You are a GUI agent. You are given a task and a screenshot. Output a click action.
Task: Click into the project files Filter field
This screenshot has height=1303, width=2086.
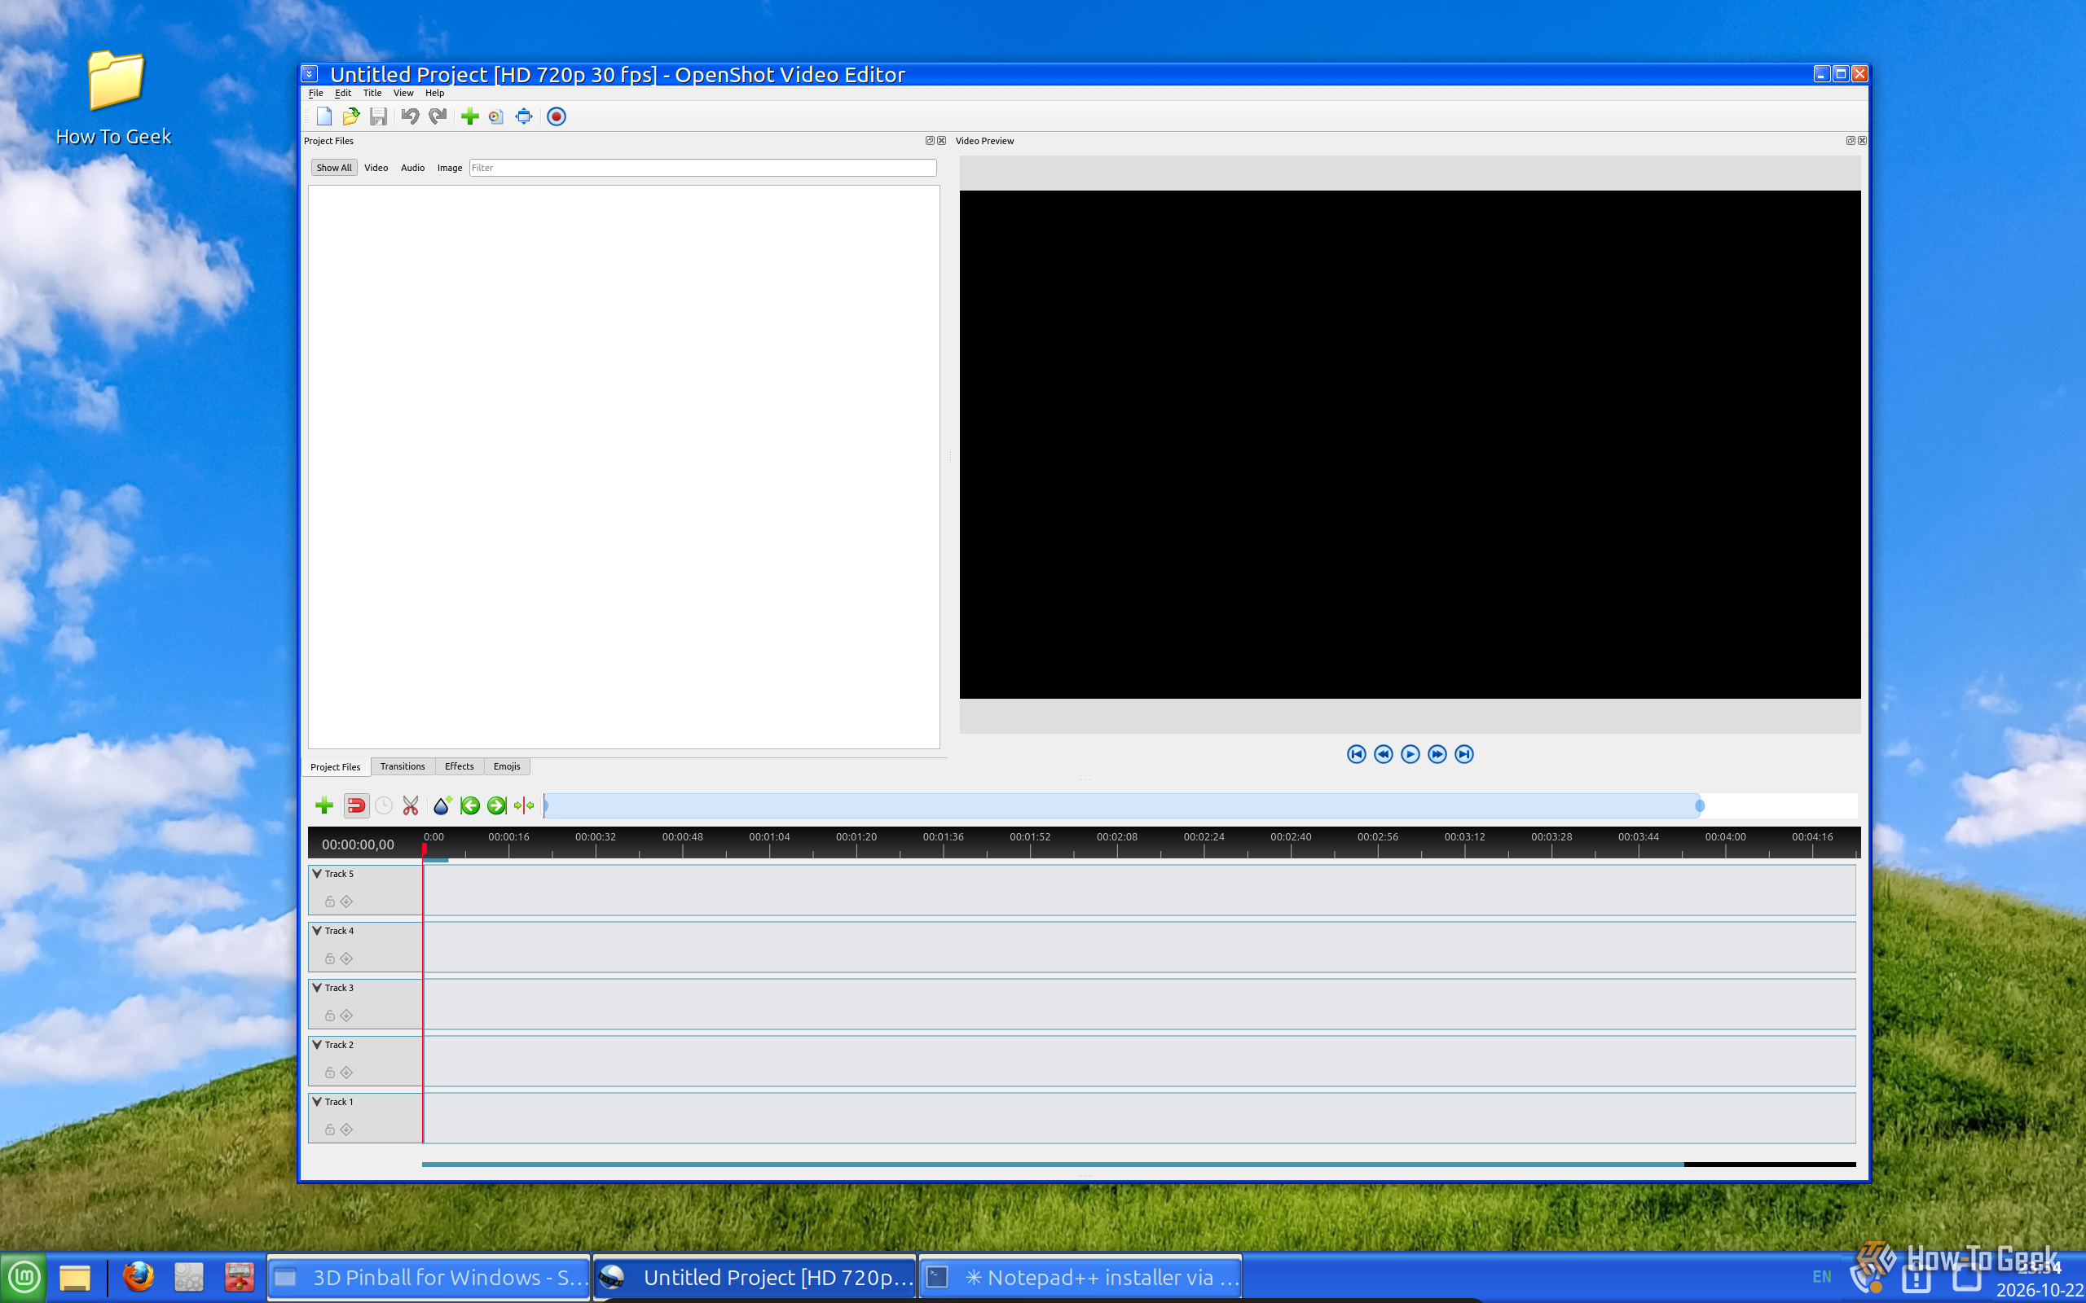point(702,168)
